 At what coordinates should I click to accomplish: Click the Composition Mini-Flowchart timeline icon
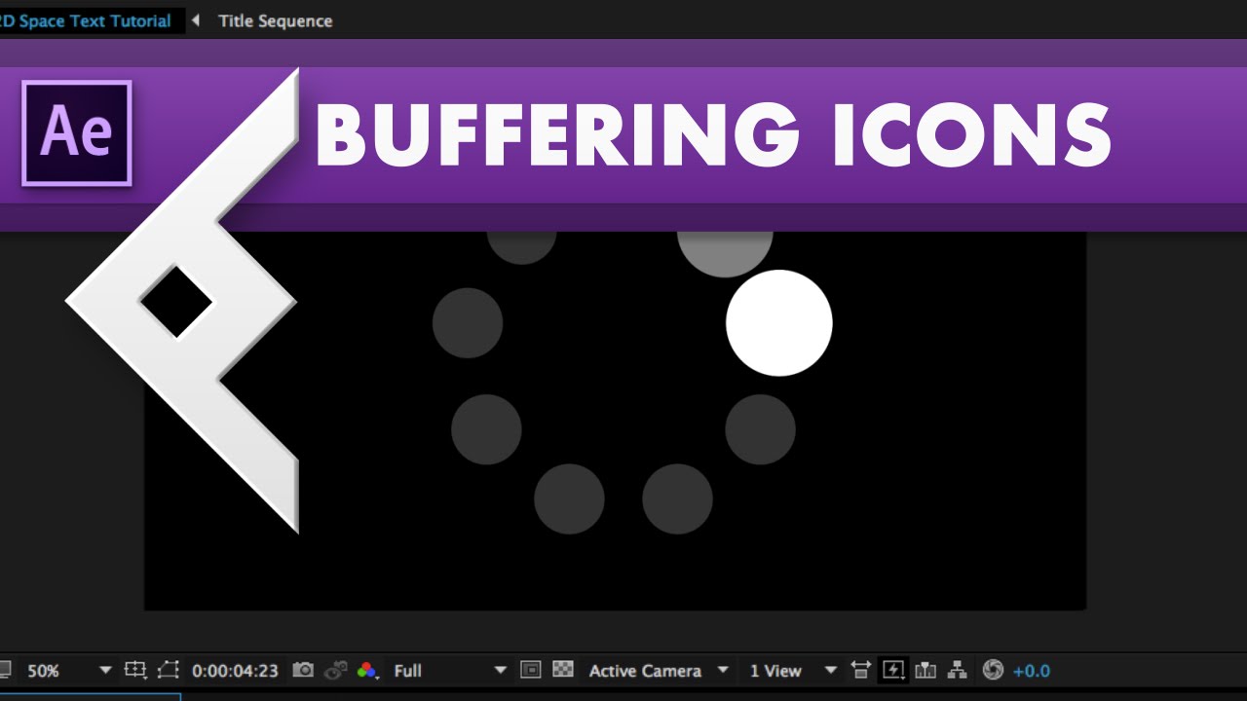925,670
